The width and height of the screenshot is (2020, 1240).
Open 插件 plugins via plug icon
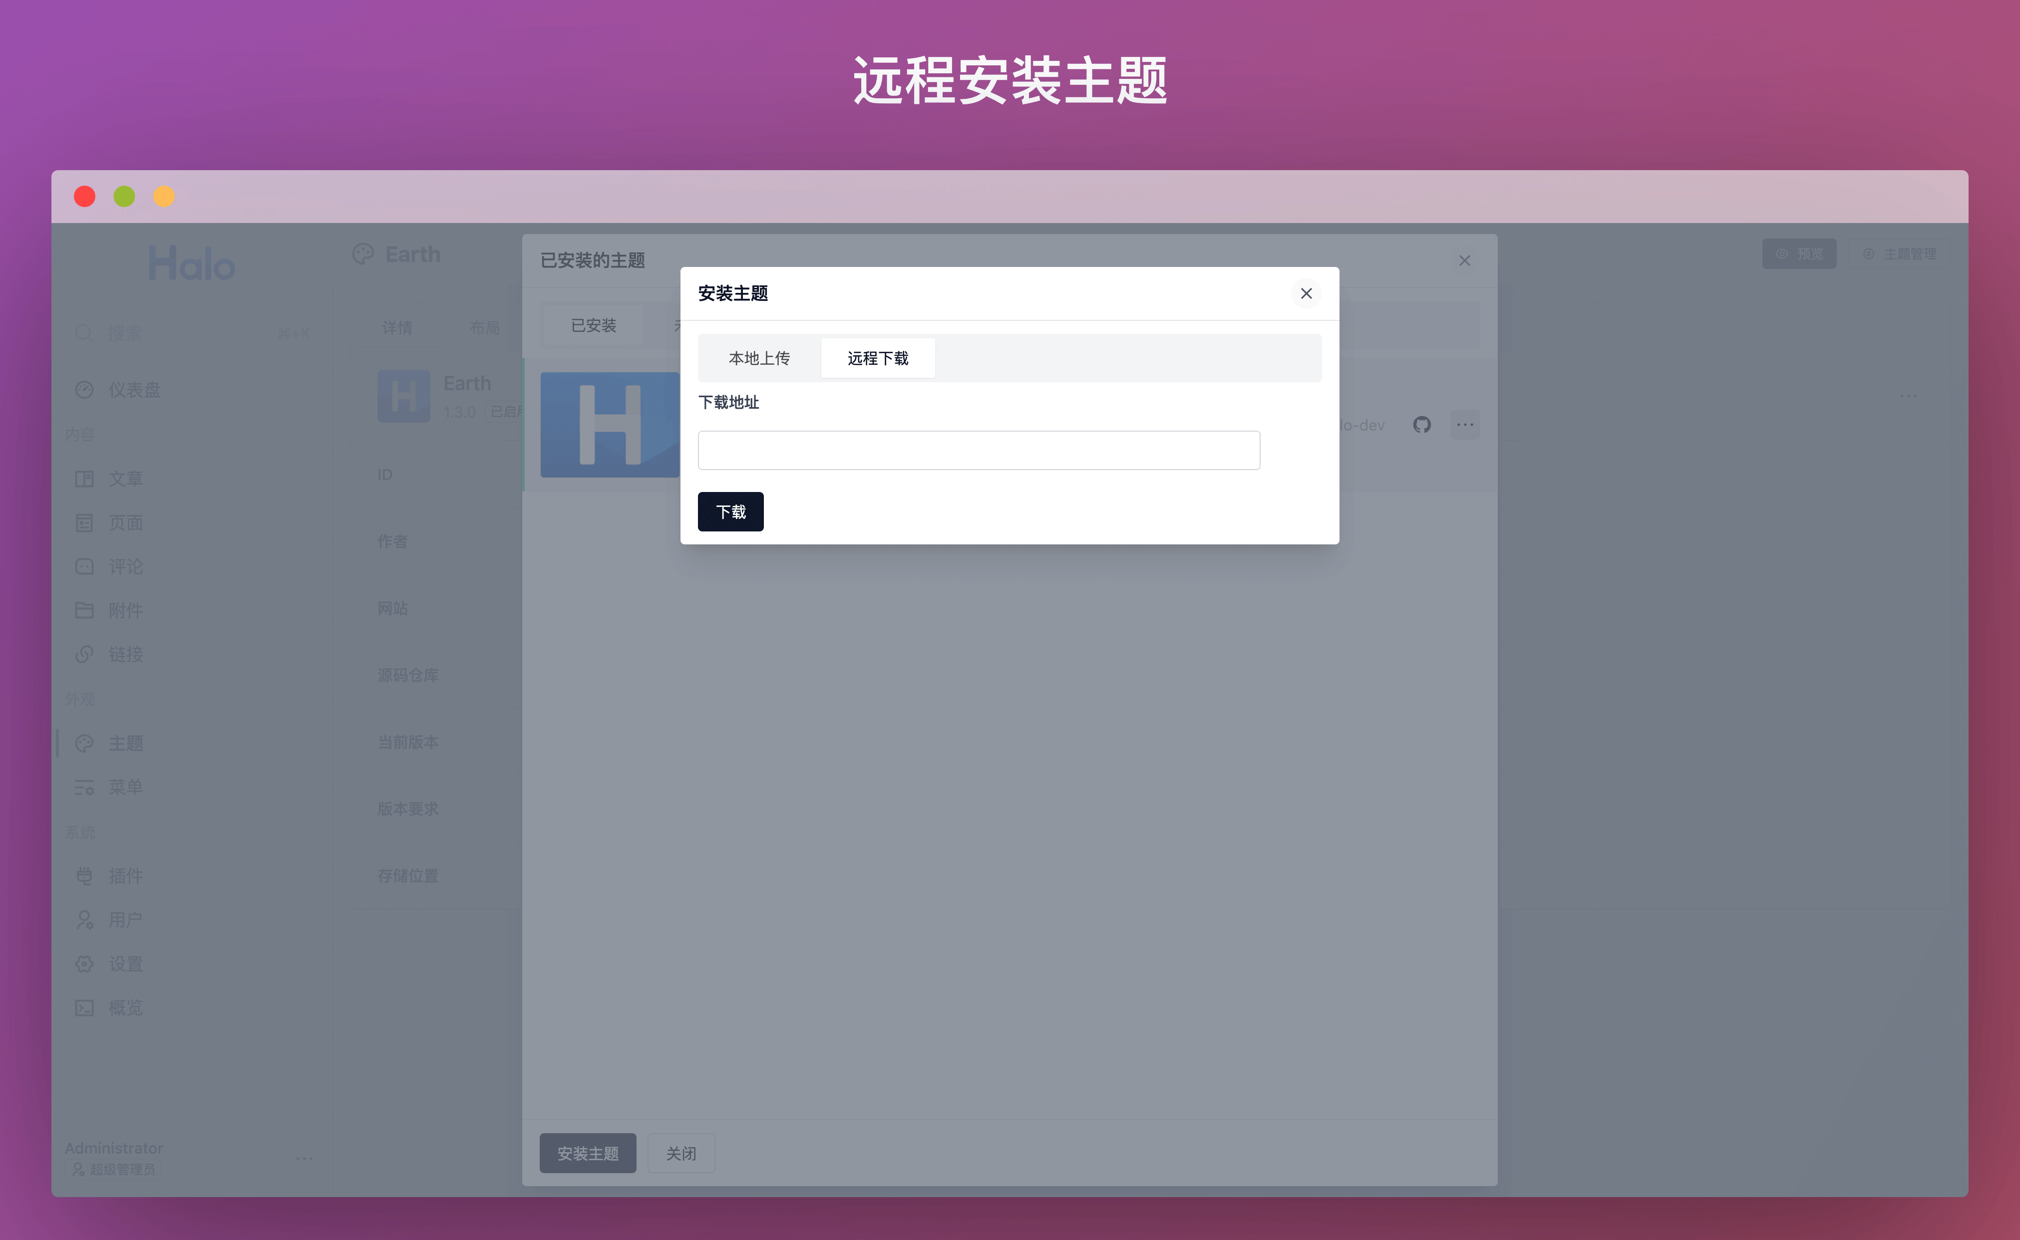[84, 876]
